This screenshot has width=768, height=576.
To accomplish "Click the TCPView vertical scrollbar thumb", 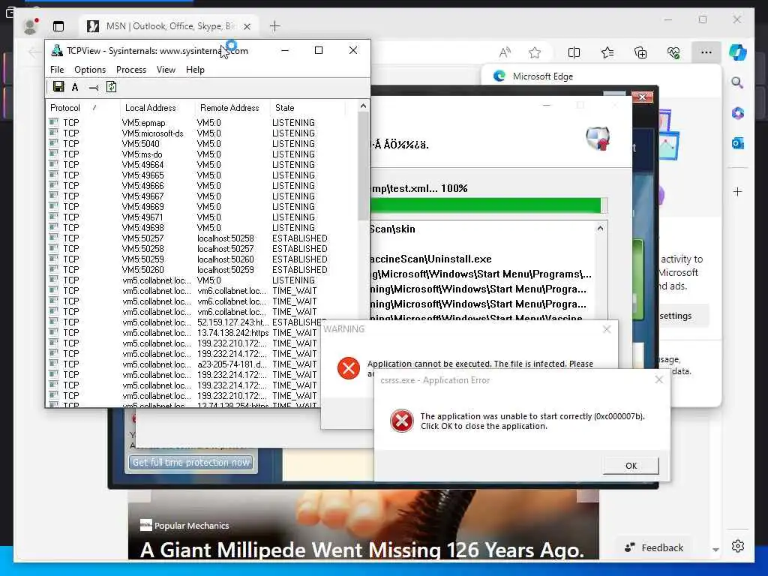I will click(x=363, y=166).
